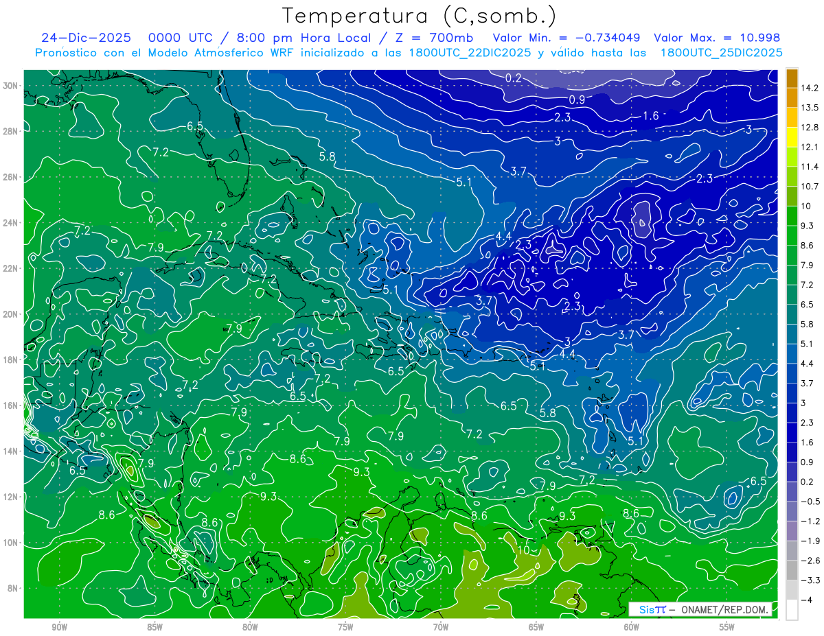Click legend swatch between 14.2 and 13.5
The width and height of the screenshot is (824, 636).
click(792, 97)
